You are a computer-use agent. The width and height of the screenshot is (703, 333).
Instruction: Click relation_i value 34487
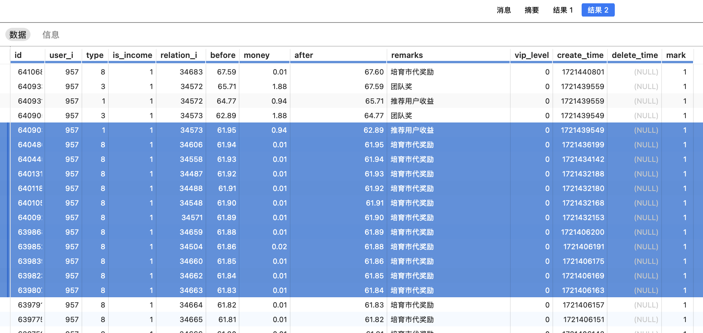click(x=191, y=174)
